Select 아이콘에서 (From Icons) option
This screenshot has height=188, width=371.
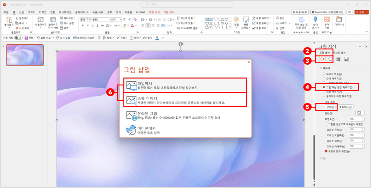coord(185,130)
